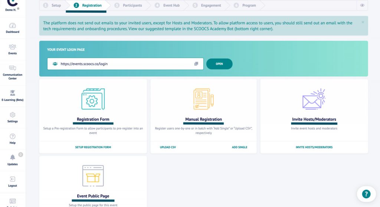Click INVITE HOSTS/MODERATORS link
Screen dimensions: 380x207
[x=314, y=147]
